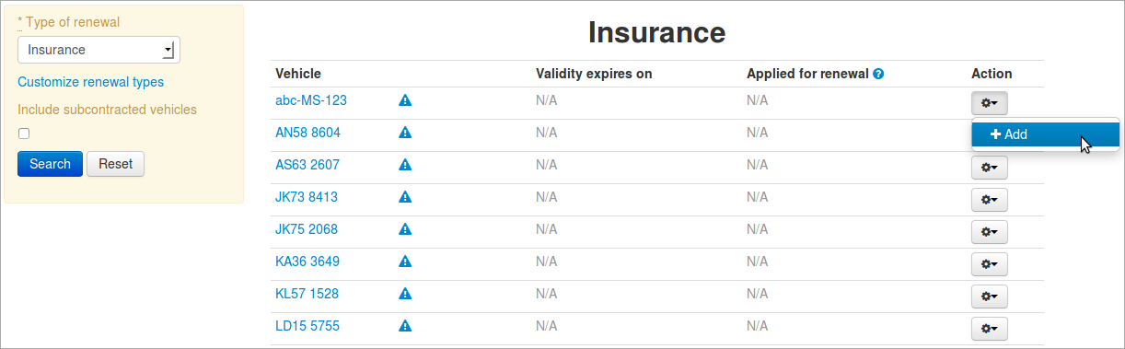1125x349 pixels.
Task: Click the Reset button
Action: pos(115,164)
